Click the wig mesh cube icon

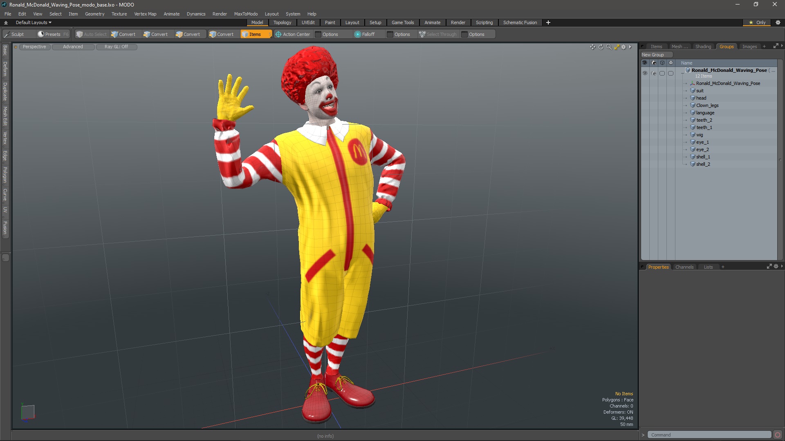pyautogui.click(x=693, y=135)
